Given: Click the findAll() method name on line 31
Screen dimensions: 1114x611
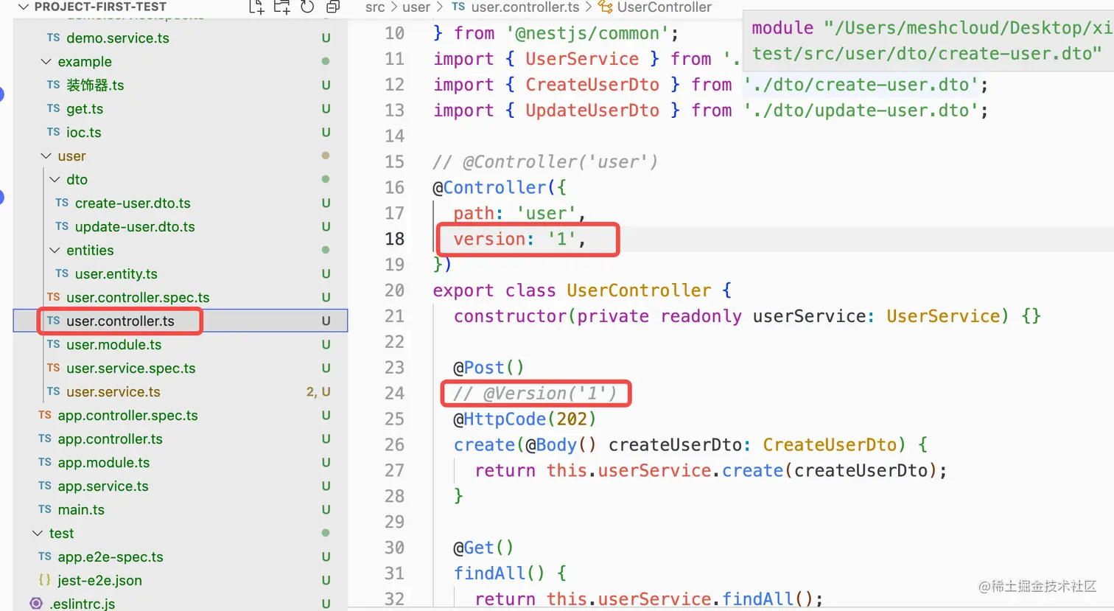Looking at the screenshot, I should pos(489,573).
